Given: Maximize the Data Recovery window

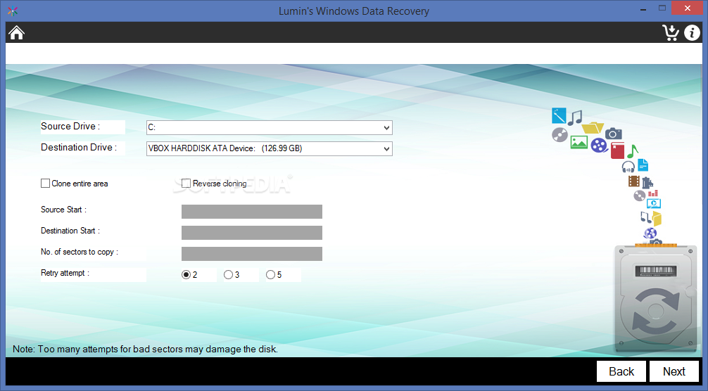Looking at the screenshot, I should click(x=662, y=8).
